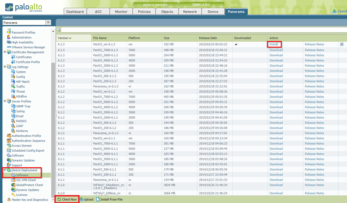Collapse the Device Deployment tree node
The height and width of the screenshot is (203, 347).
(x=5, y=170)
